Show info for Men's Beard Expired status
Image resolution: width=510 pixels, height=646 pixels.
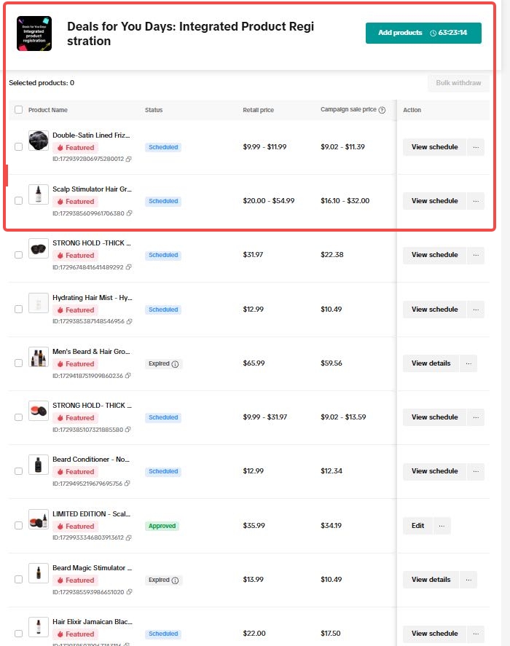pos(175,364)
